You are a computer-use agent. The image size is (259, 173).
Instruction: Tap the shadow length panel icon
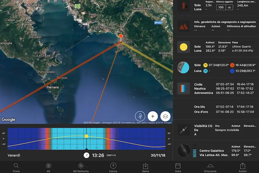pyautogui.click(x=184, y=6)
